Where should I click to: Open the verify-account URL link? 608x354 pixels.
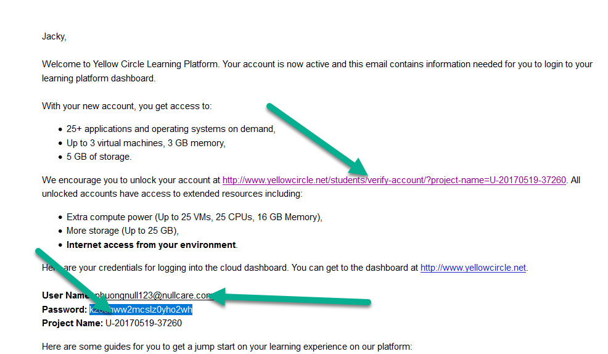pos(393,181)
